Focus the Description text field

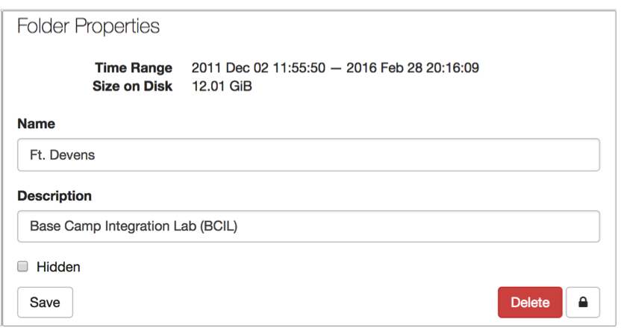308,226
